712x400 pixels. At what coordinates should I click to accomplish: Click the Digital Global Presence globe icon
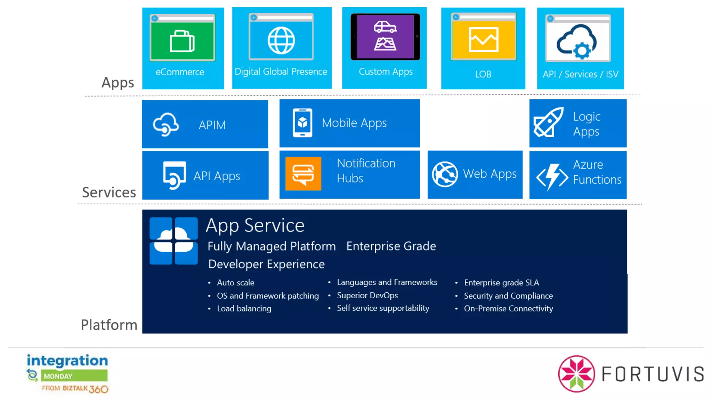tap(281, 40)
